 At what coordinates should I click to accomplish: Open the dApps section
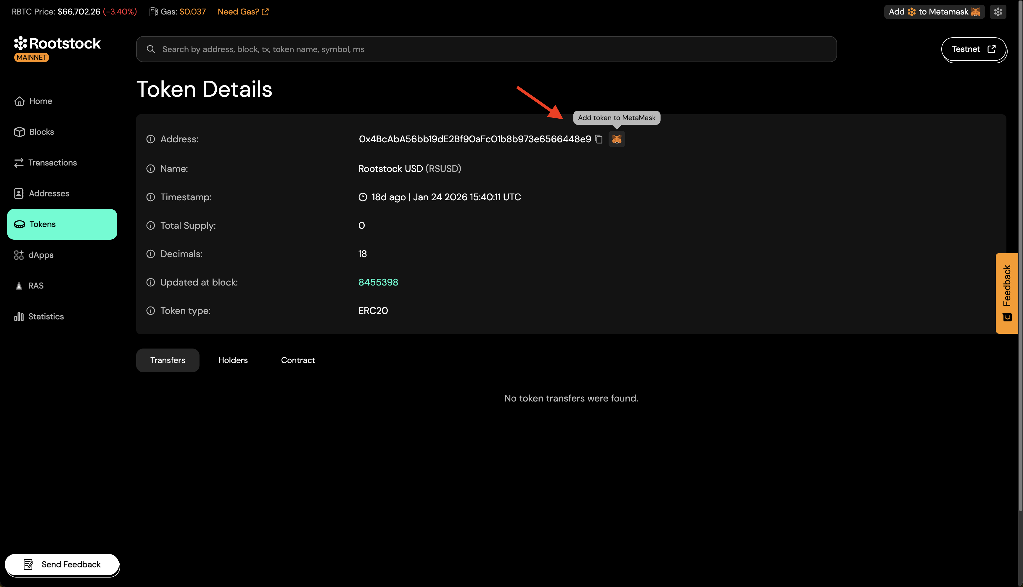click(41, 255)
